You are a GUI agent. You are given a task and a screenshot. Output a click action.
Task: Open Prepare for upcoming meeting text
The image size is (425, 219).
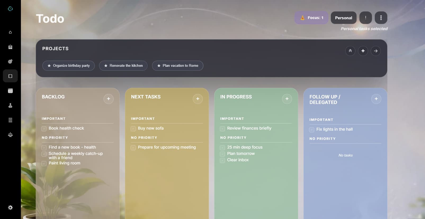(167, 147)
